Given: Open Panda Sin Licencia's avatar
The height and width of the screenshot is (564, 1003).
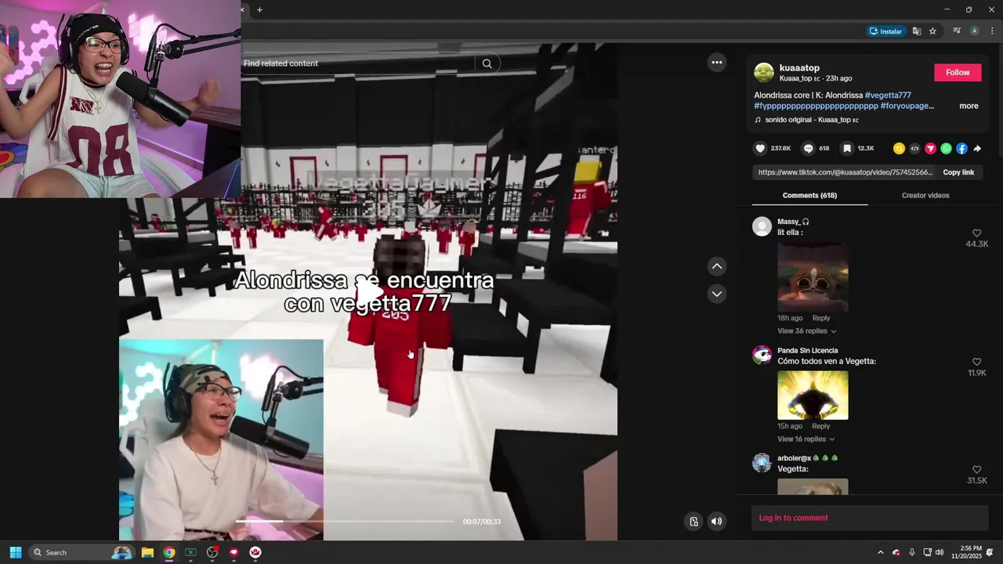Looking at the screenshot, I should (x=762, y=355).
